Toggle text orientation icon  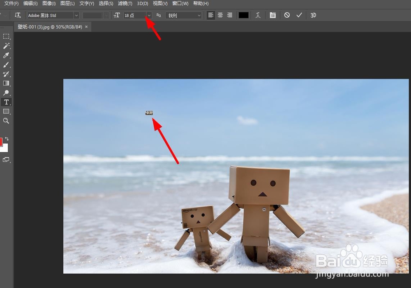(18, 15)
